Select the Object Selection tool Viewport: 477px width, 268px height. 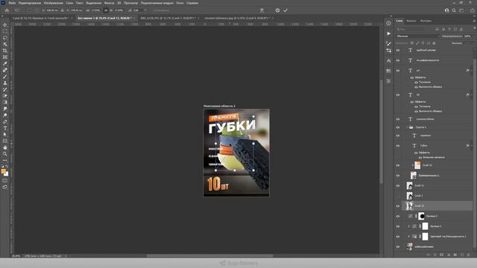pyautogui.click(x=5, y=44)
